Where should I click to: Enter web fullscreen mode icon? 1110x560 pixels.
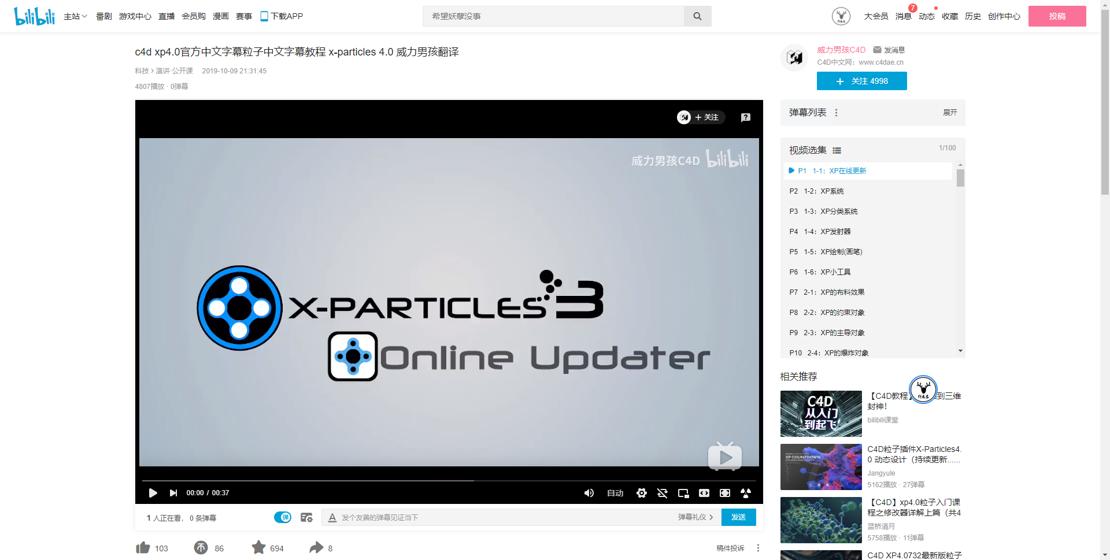pos(724,493)
